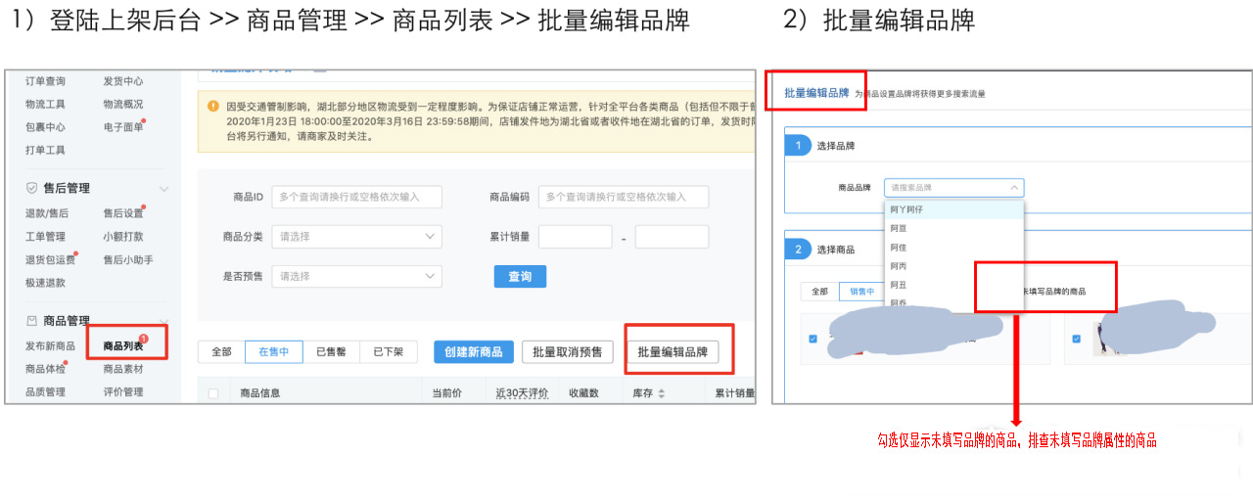Open 退货包运费 in sidebar
The height and width of the screenshot is (502, 1253).
click(x=50, y=260)
